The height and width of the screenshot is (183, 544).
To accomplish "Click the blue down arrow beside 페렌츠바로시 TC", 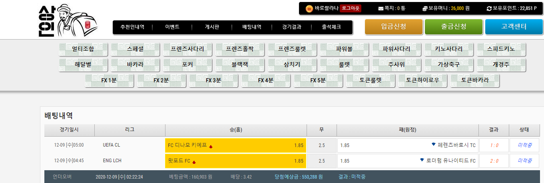I will (x=434, y=144).
